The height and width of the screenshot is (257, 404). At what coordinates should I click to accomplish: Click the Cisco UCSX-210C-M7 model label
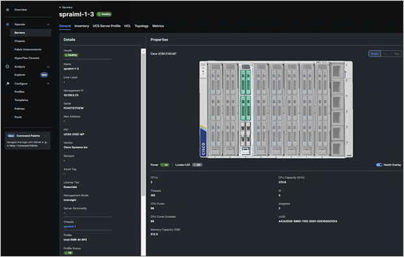tap(163, 53)
